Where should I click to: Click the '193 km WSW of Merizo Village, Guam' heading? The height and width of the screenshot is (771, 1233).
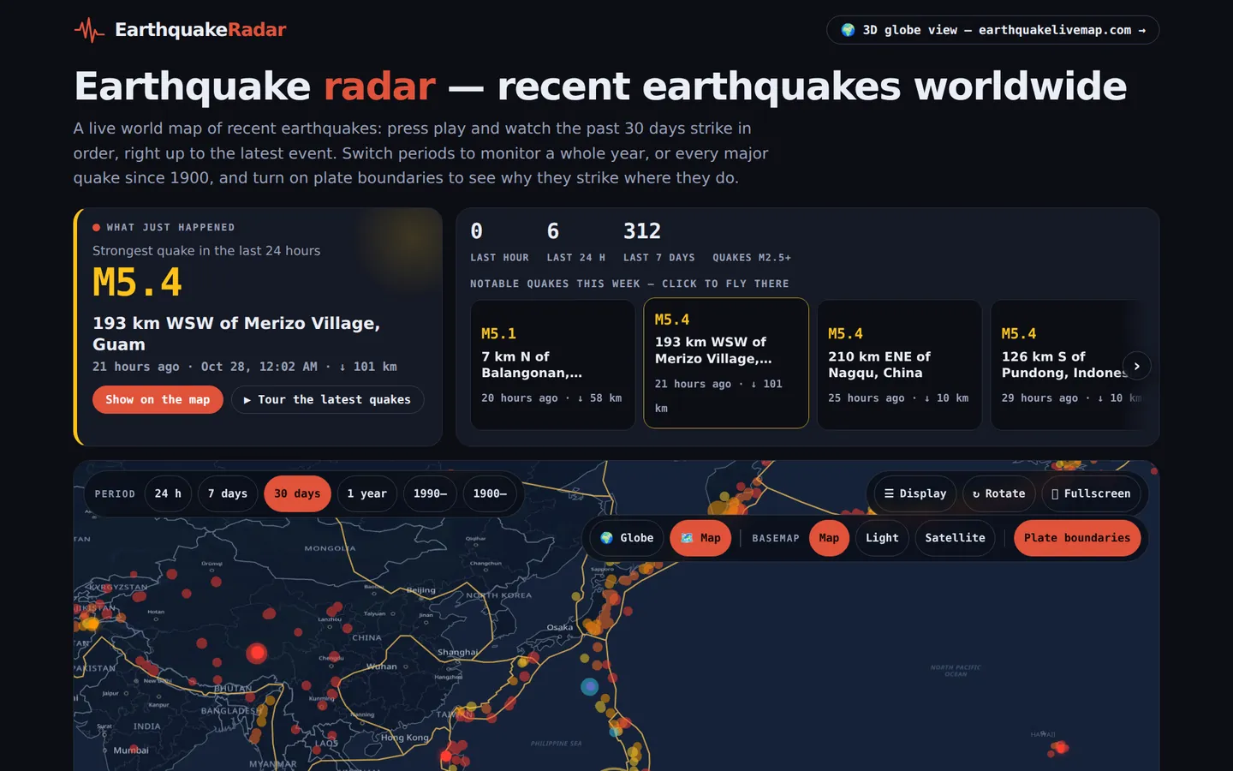point(236,333)
